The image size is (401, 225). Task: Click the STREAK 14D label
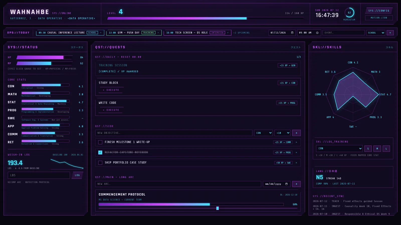click(334, 178)
